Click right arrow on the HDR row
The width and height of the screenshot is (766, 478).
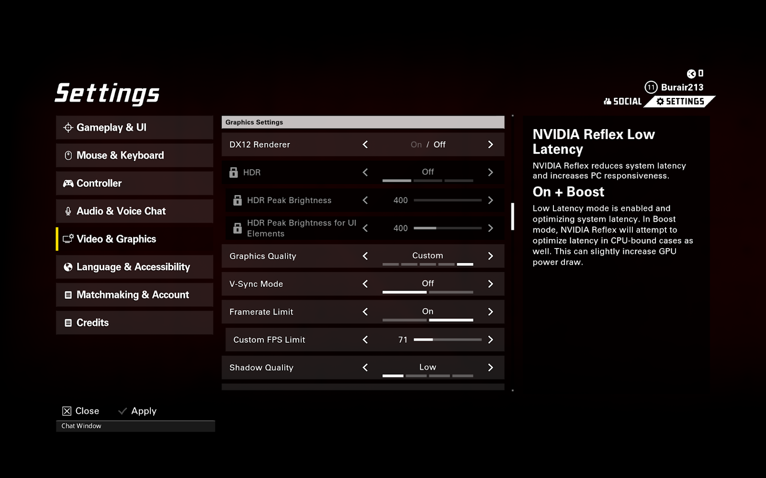(x=490, y=172)
